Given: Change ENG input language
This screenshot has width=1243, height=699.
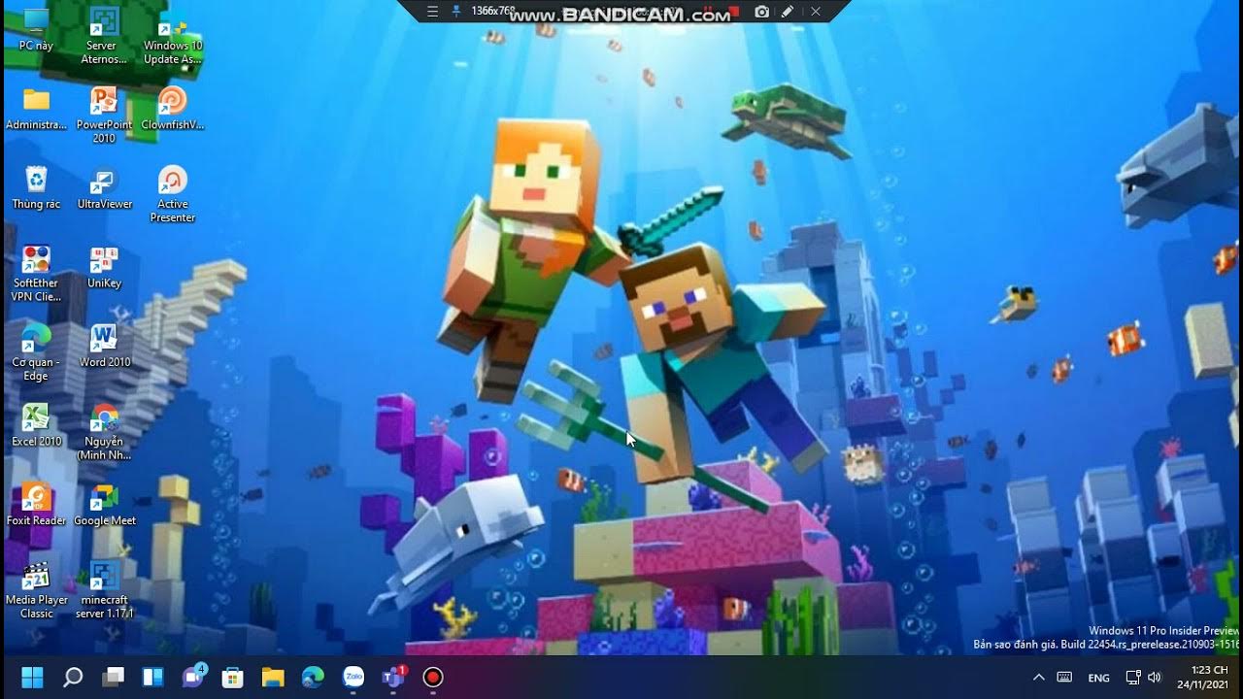Looking at the screenshot, I should [1098, 678].
